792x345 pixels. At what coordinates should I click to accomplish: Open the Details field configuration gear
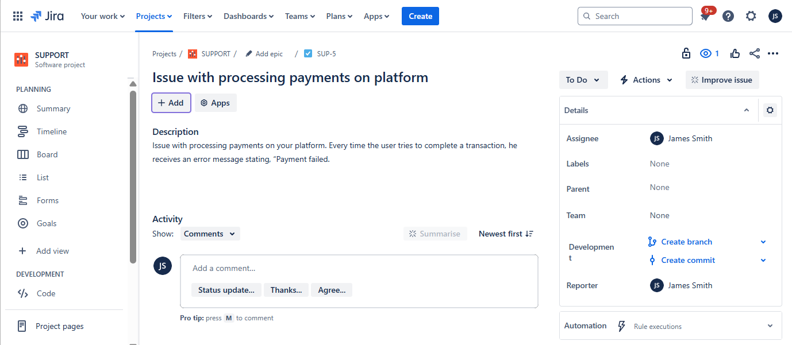770,110
